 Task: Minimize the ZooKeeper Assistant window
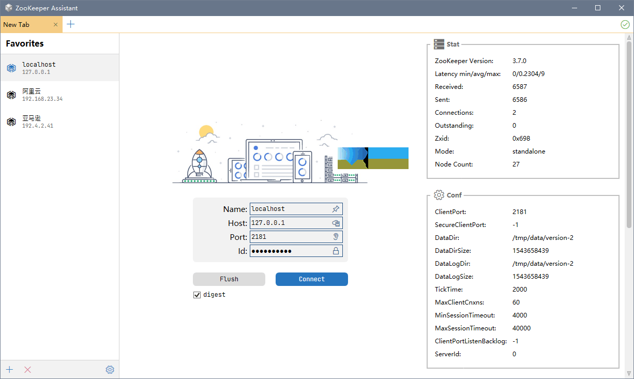pyautogui.click(x=574, y=8)
